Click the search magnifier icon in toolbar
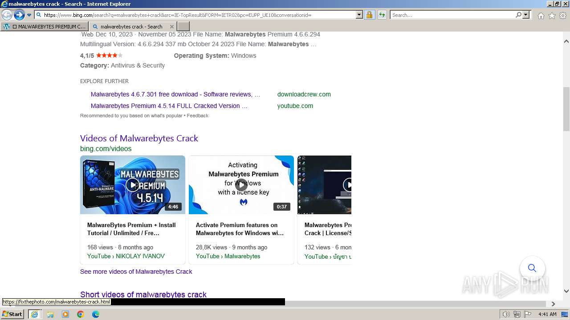570x320 pixels. [x=518, y=15]
